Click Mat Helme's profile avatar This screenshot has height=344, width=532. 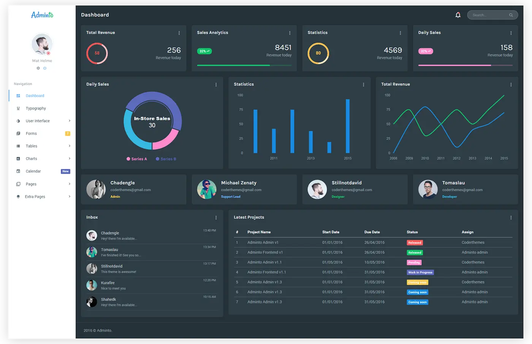42,44
